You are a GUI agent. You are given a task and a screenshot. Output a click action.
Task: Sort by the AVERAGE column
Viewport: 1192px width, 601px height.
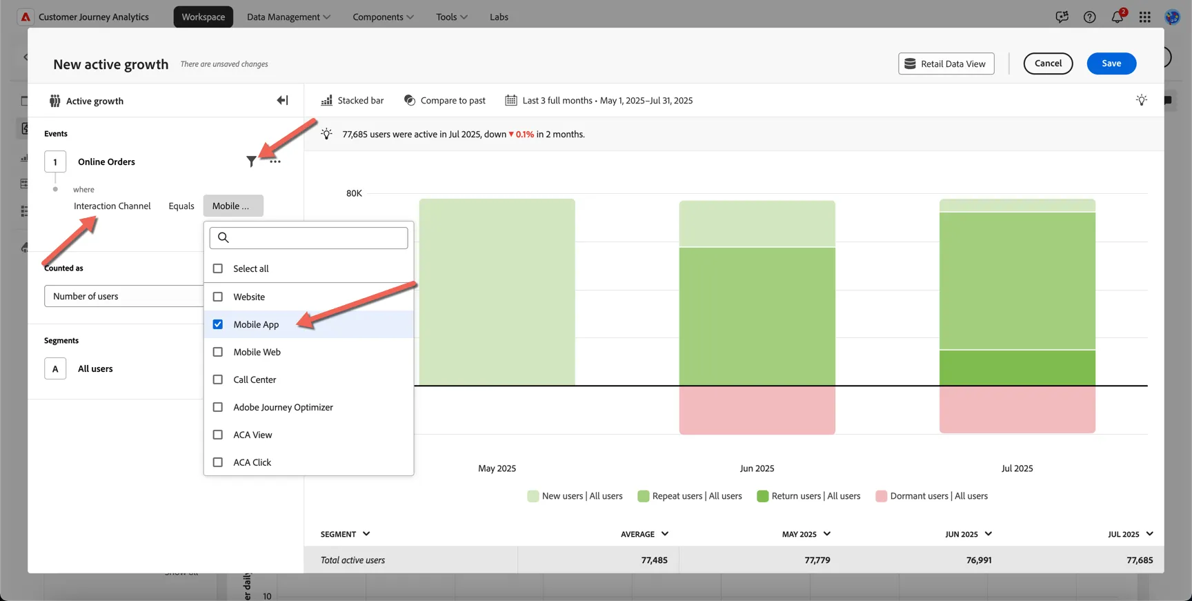click(645, 534)
